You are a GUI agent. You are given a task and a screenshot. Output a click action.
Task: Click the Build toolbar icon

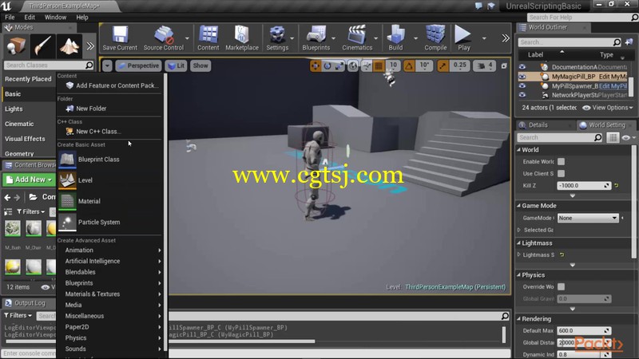click(395, 38)
